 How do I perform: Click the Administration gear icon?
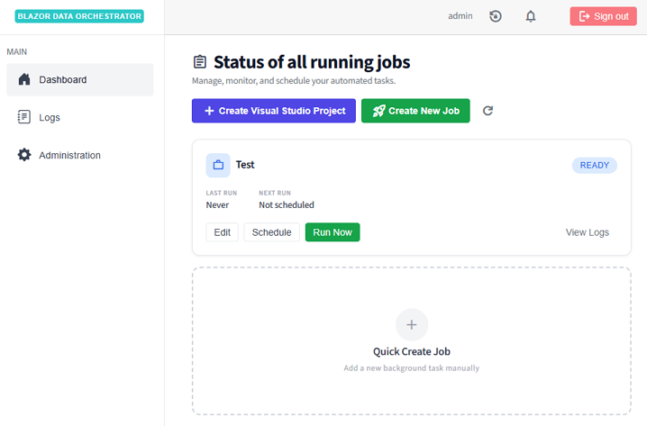tap(24, 155)
